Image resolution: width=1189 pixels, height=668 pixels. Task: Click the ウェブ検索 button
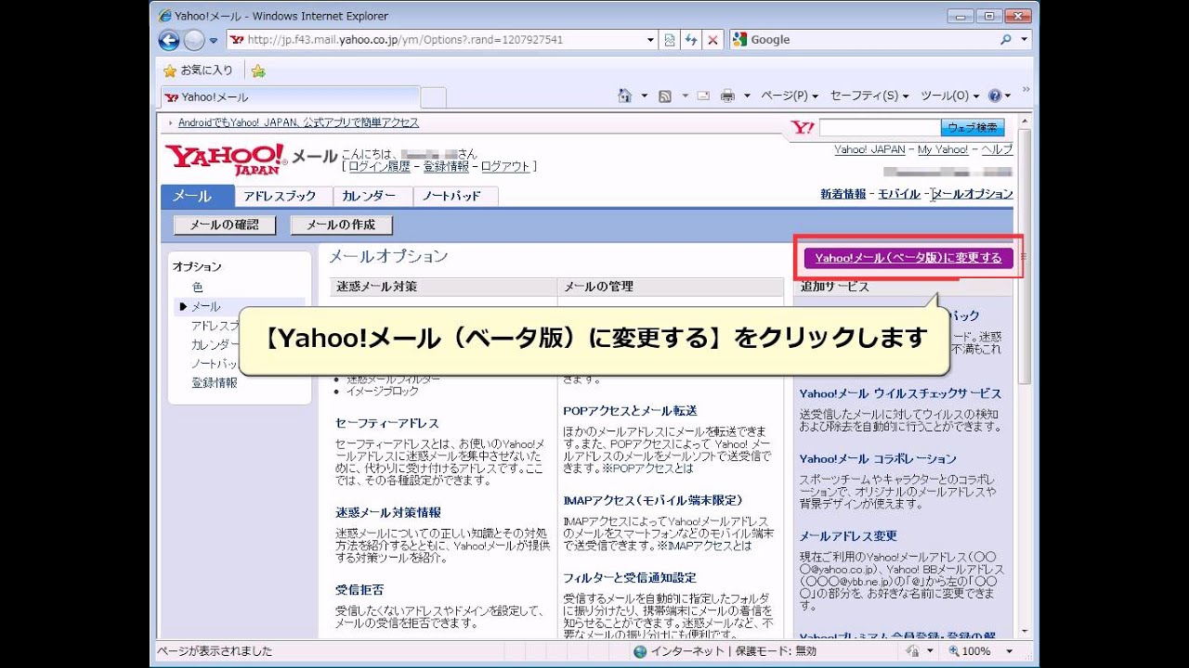[x=973, y=127]
